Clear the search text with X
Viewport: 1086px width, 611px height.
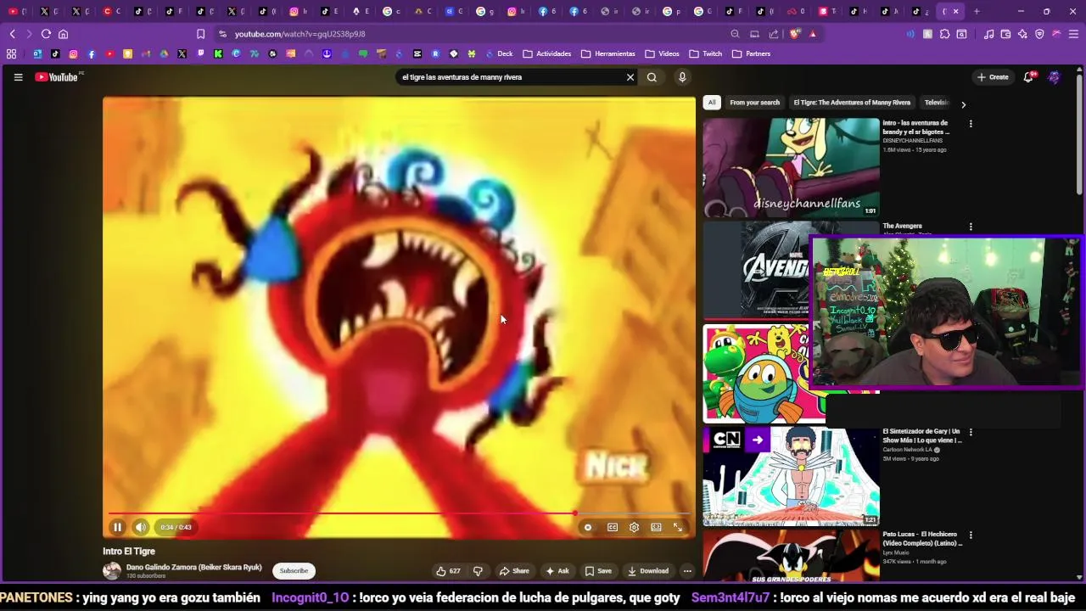[x=630, y=77]
